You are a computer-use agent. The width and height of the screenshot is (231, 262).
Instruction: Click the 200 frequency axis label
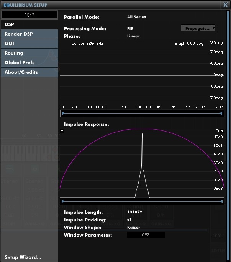coord(124,107)
